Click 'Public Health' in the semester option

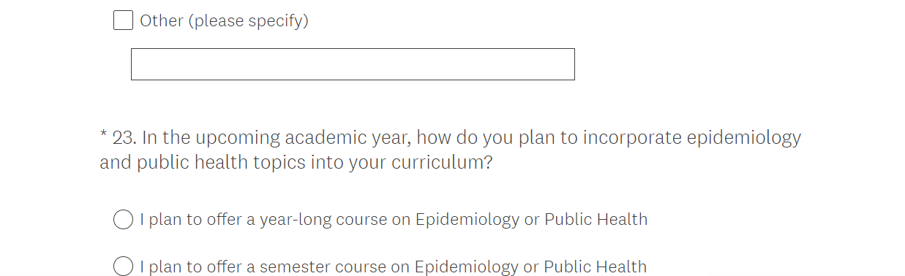tap(596, 267)
